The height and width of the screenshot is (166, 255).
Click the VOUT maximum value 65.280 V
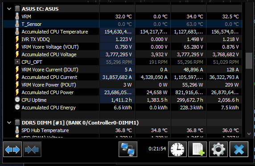tap(193, 47)
